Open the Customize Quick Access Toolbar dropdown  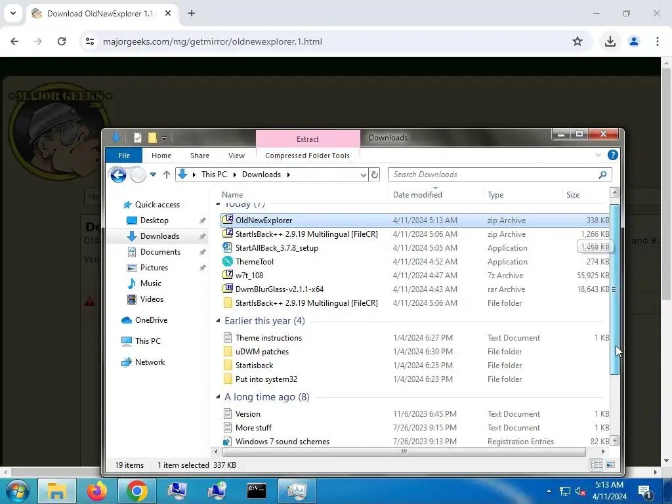pyautogui.click(x=164, y=138)
